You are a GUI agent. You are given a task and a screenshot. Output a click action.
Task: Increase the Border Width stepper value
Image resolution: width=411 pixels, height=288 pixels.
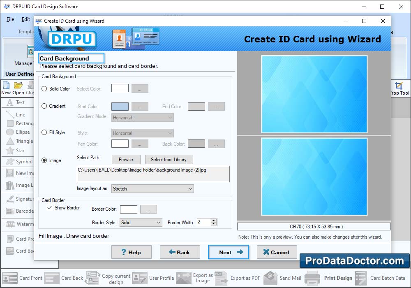(x=213, y=221)
